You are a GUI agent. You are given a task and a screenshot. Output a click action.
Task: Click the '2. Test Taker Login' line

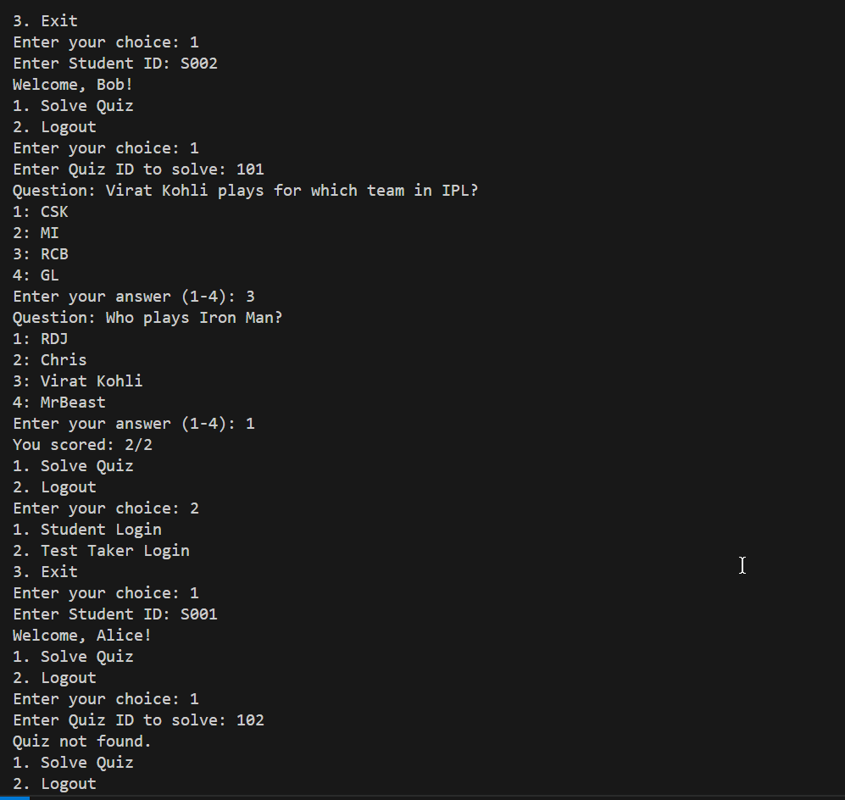click(x=101, y=550)
